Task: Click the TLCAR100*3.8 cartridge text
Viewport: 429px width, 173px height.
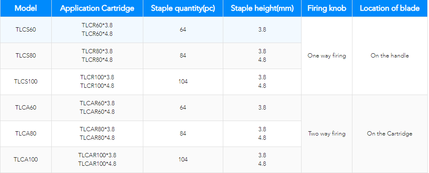Action: pyautogui.click(x=97, y=155)
